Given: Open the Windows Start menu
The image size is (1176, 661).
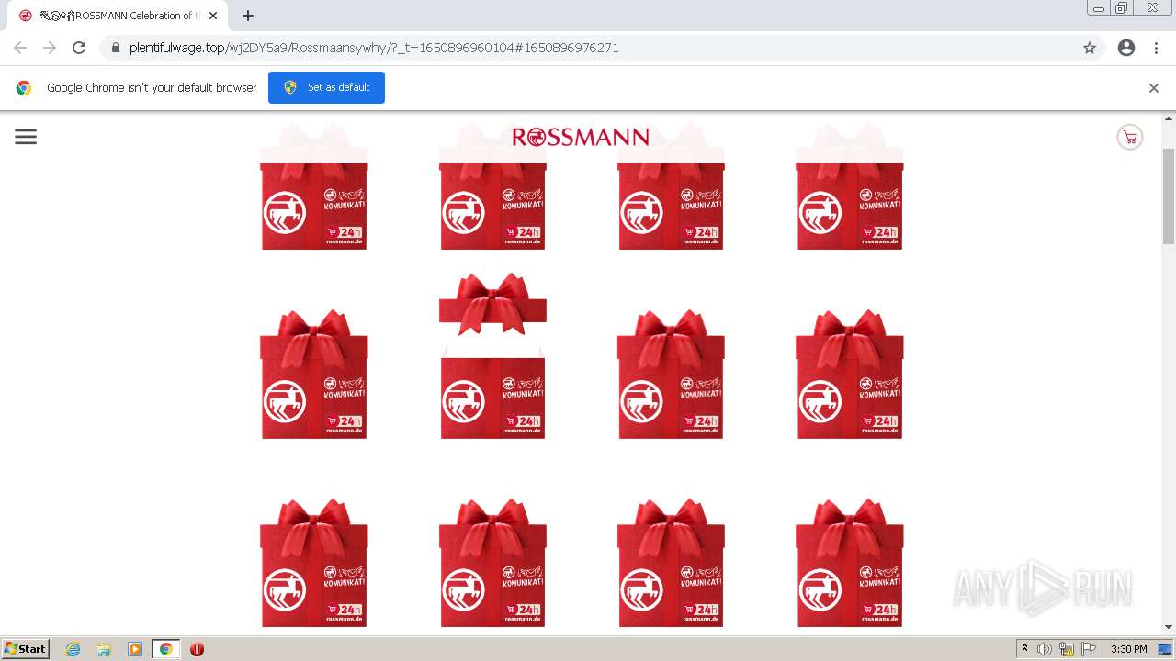Looking at the screenshot, I should [x=26, y=649].
